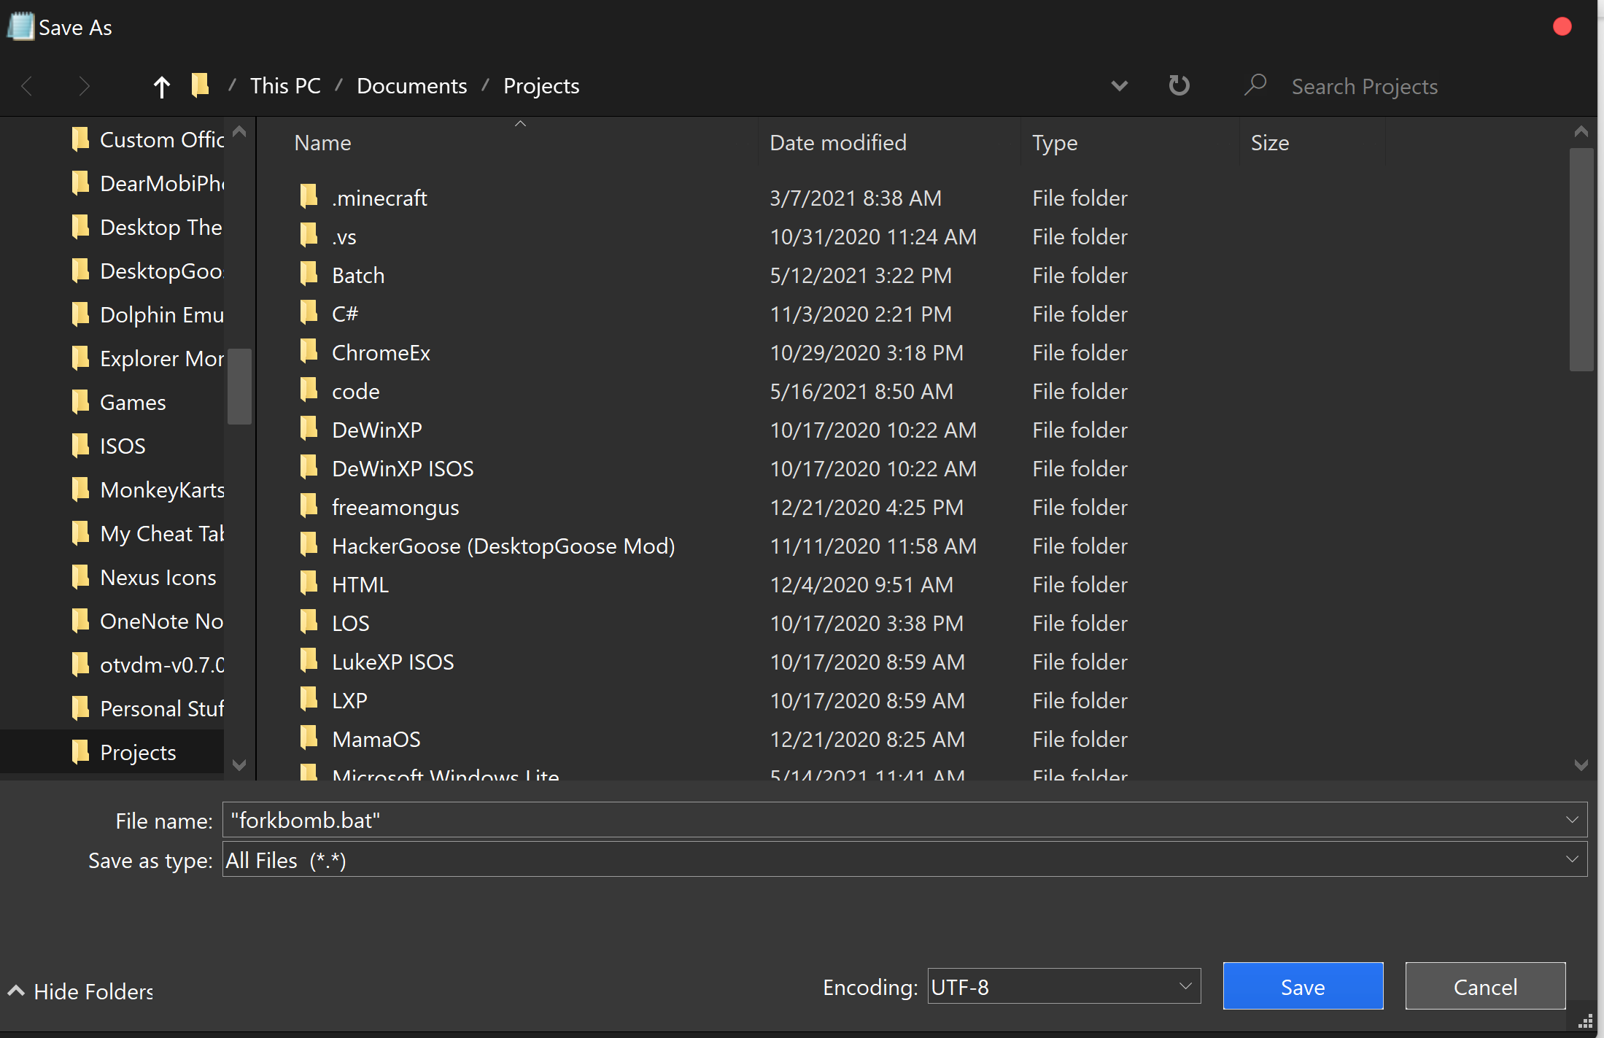The height and width of the screenshot is (1038, 1604).
Task: Toggle selection of the Projects sidebar folder
Action: tap(138, 752)
